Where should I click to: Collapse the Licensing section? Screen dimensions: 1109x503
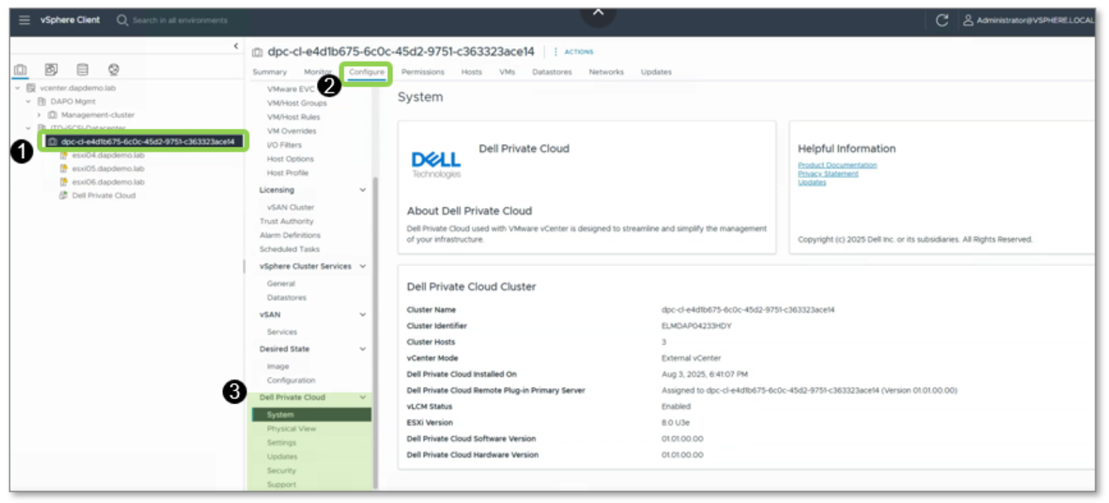point(362,190)
